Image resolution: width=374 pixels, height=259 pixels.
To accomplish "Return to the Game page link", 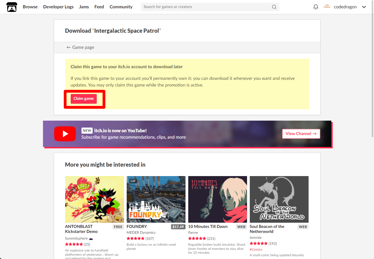I will point(80,47).
